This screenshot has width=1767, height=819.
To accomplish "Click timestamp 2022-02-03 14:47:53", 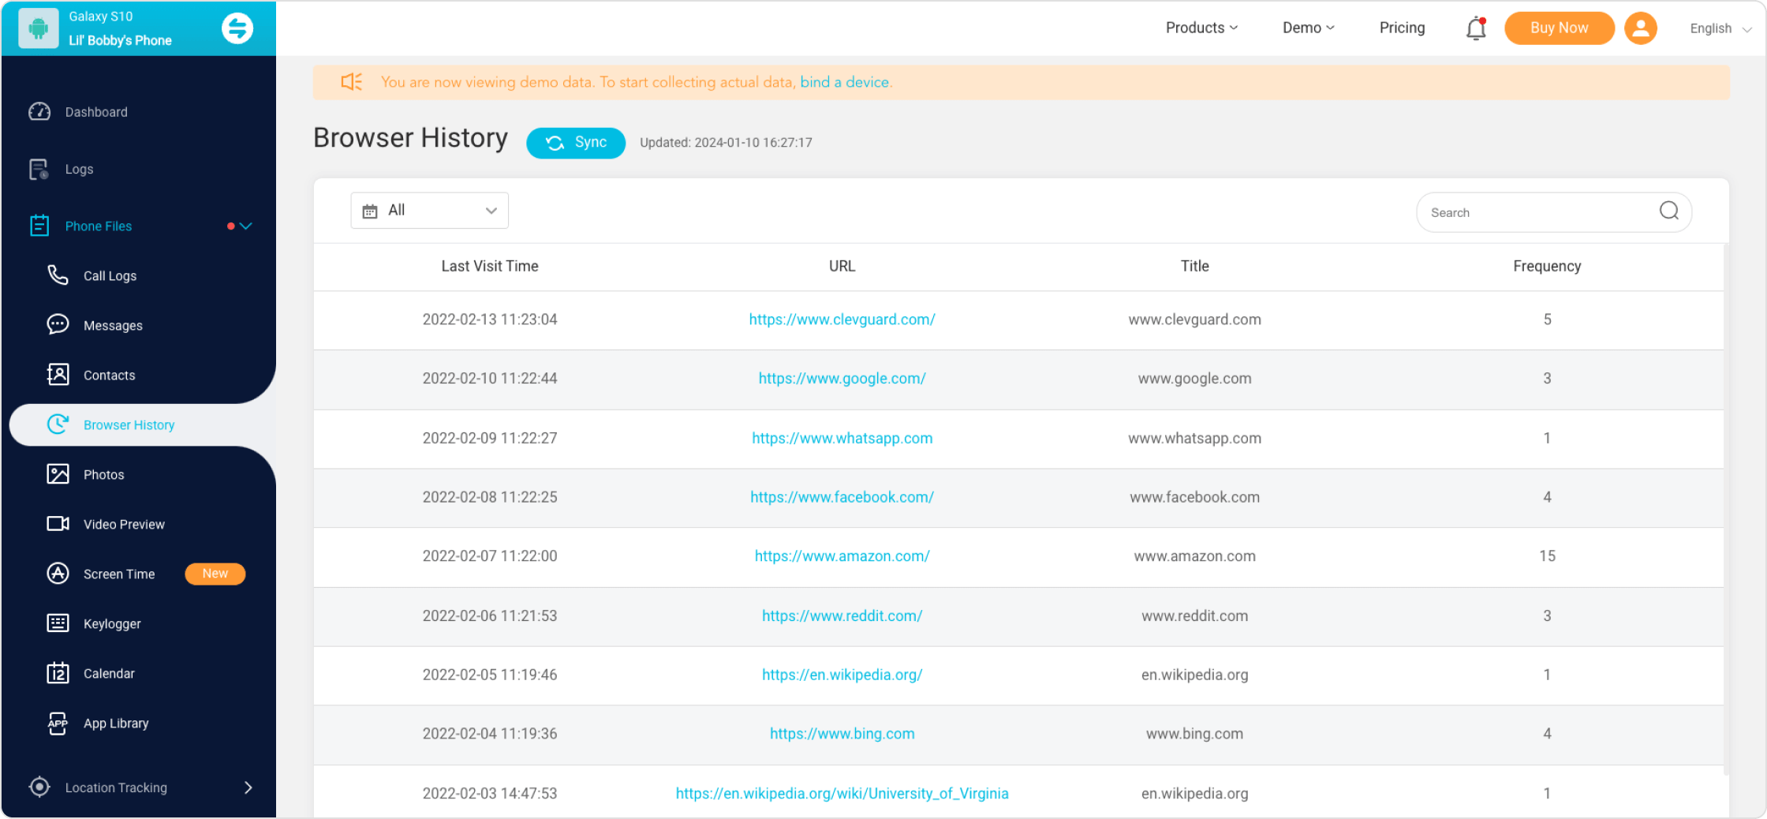I will (489, 793).
